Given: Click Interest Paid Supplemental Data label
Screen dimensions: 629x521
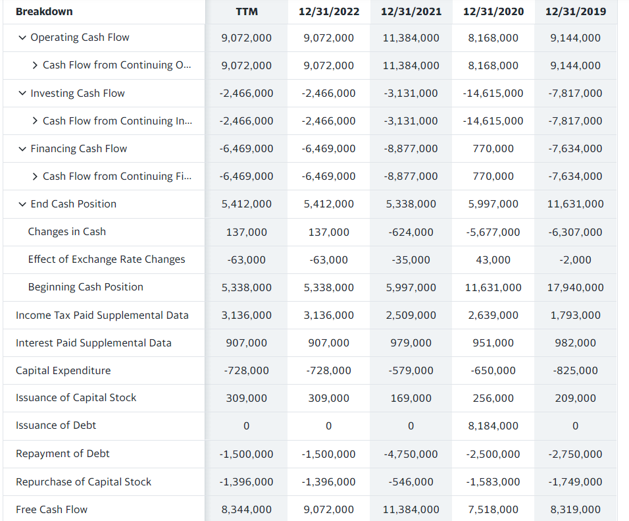Looking at the screenshot, I should point(93,343).
